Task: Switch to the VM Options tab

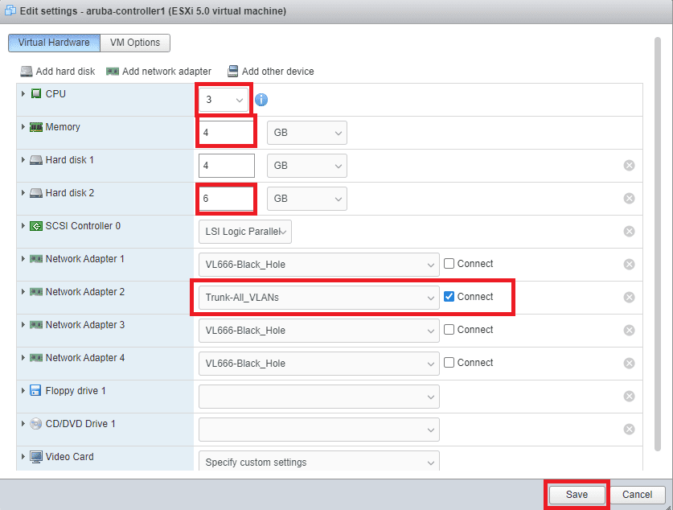Action: click(x=135, y=43)
